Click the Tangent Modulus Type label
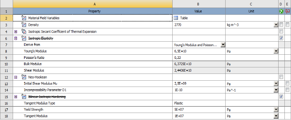 (x=40, y=103)
